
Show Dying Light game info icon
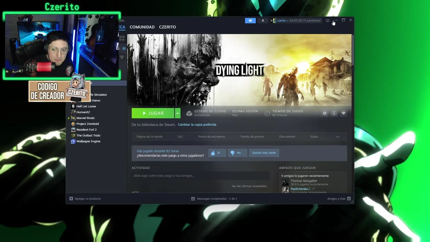pos(334,113)
